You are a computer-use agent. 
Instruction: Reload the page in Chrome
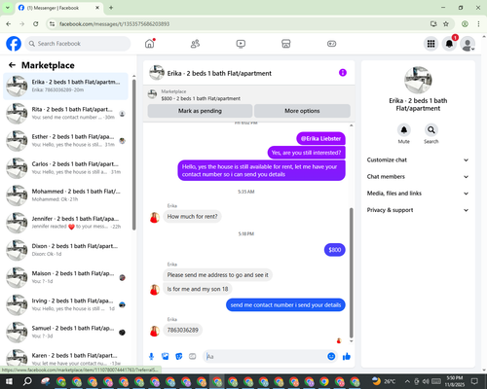coord(36,23)
